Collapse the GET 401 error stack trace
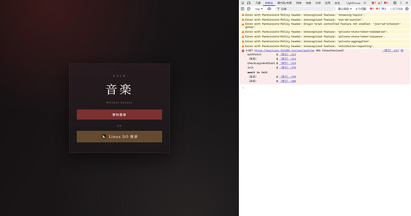 tap(247, 51)
